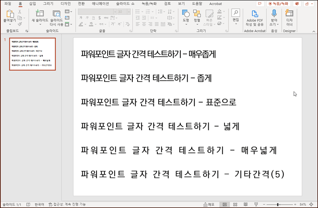
Task: Click the Center align paragraph icon
Action: click(x=144, y=24)
